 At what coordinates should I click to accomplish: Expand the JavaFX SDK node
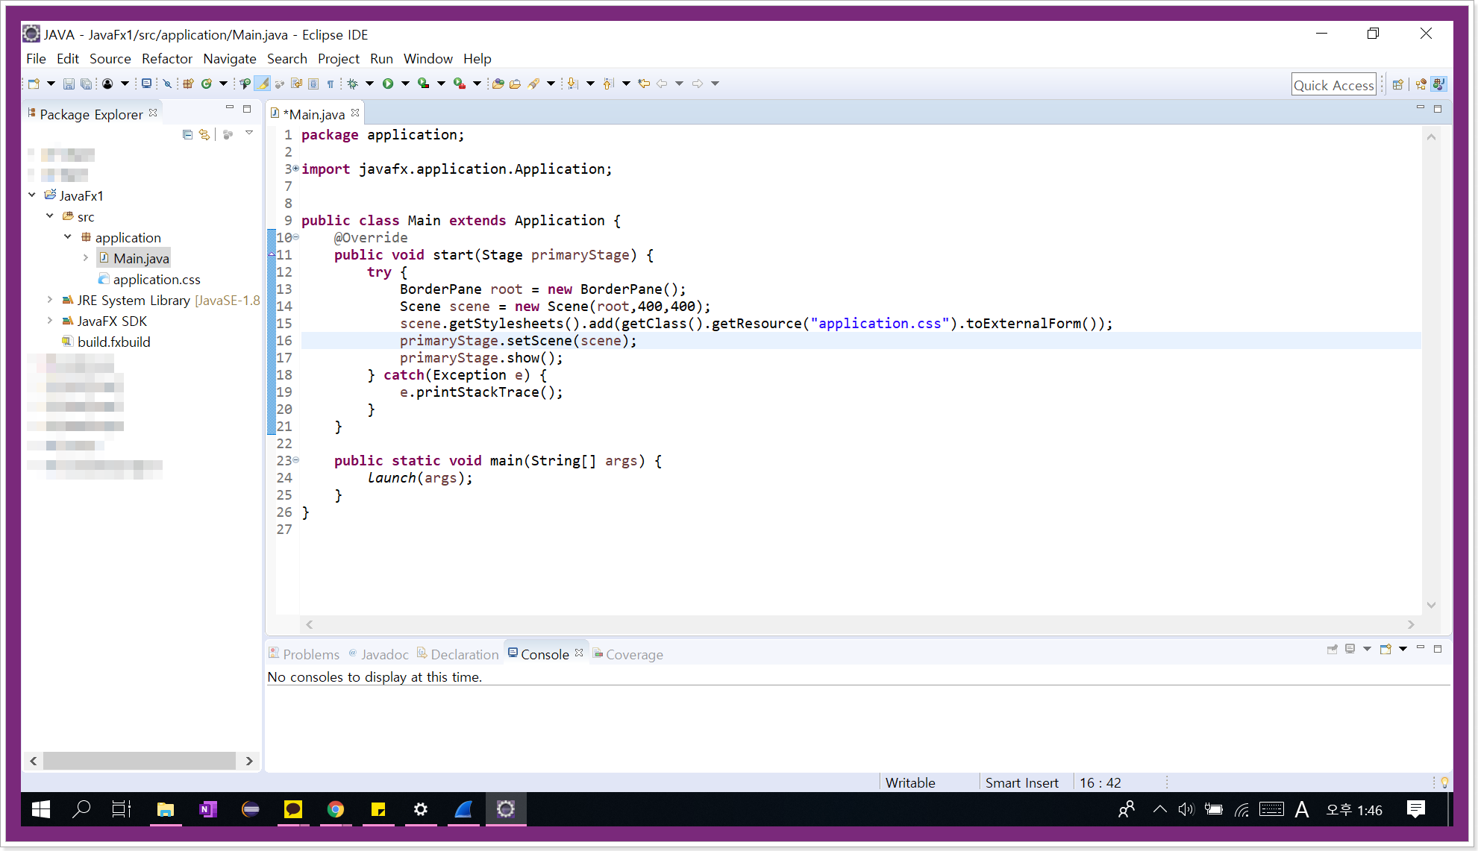coord(50,320)
